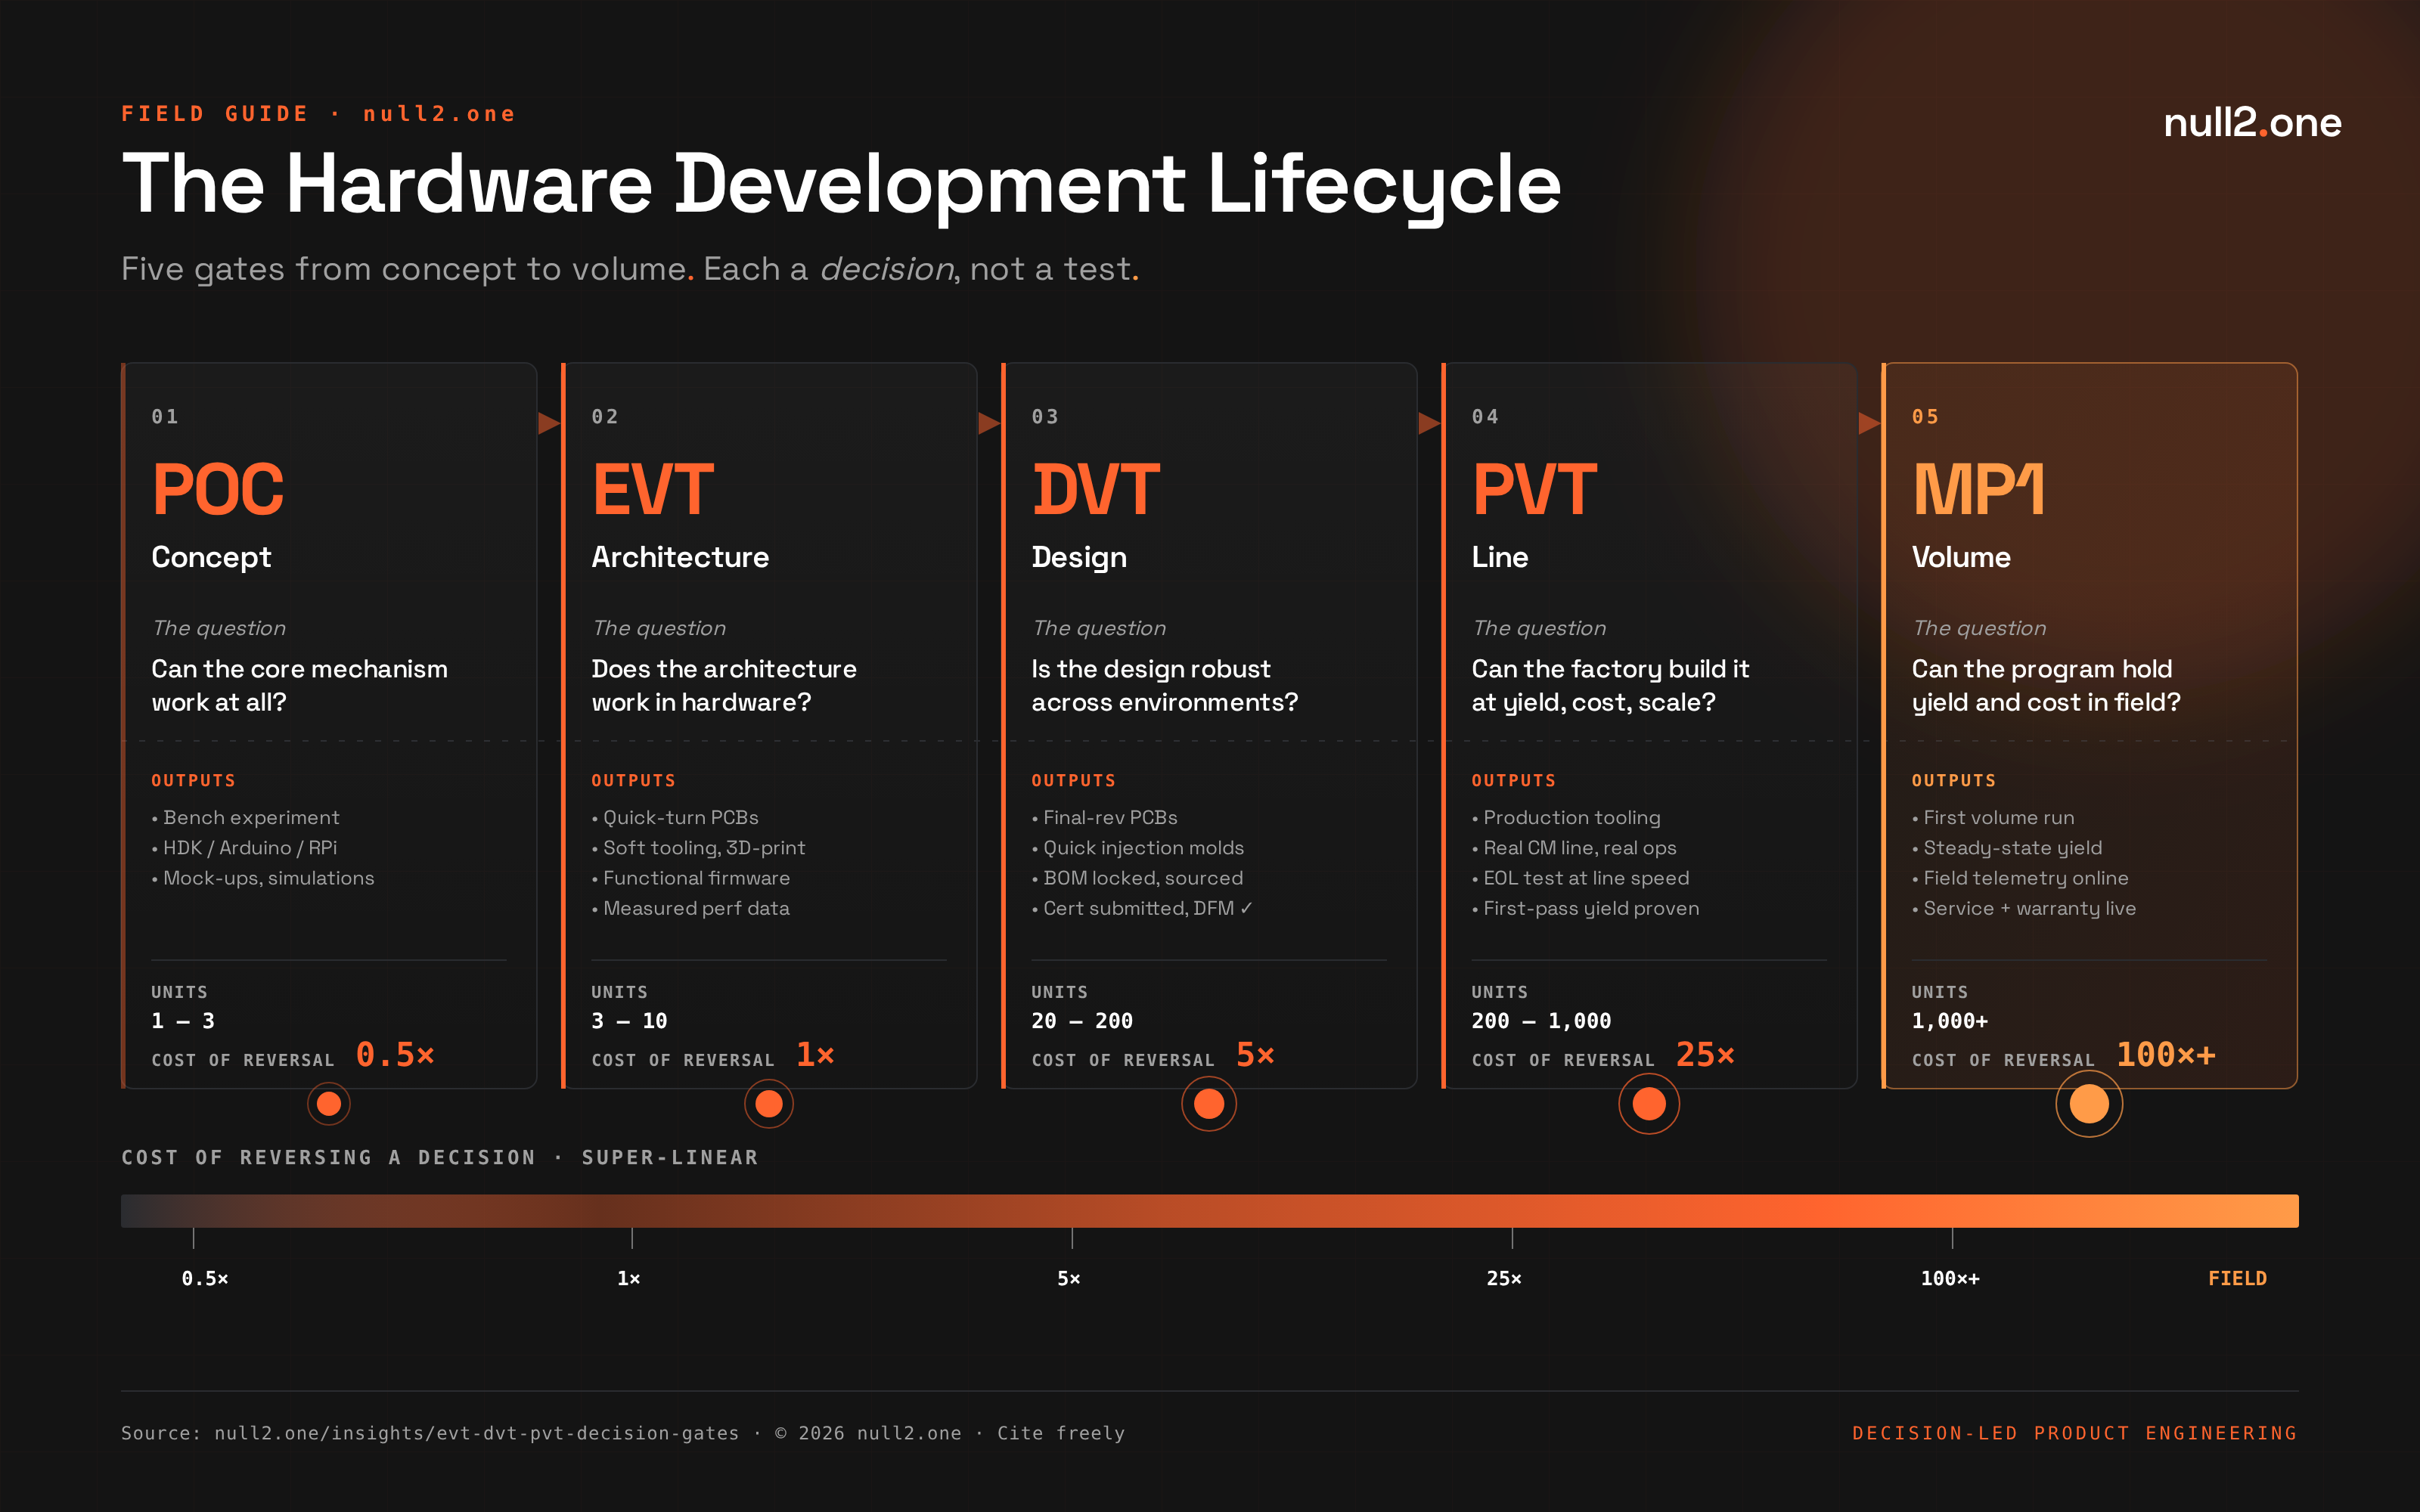Screen dimensions: 2420x1512
Task: Click the 100×+ cost value in MP1 card
Action: tap(2166, 1055)
